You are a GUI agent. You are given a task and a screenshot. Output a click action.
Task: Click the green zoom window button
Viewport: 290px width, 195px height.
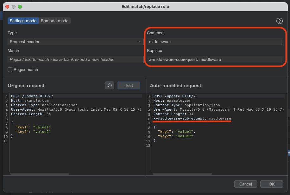point(20,7)
